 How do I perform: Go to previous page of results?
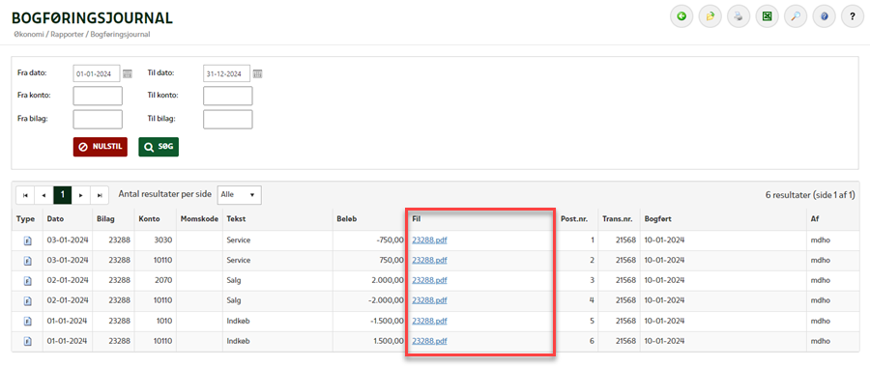(x=43, y=195)
